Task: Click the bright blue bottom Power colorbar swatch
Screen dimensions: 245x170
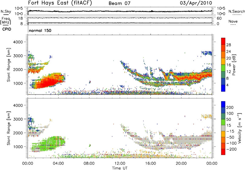Action: click(223, 88)
